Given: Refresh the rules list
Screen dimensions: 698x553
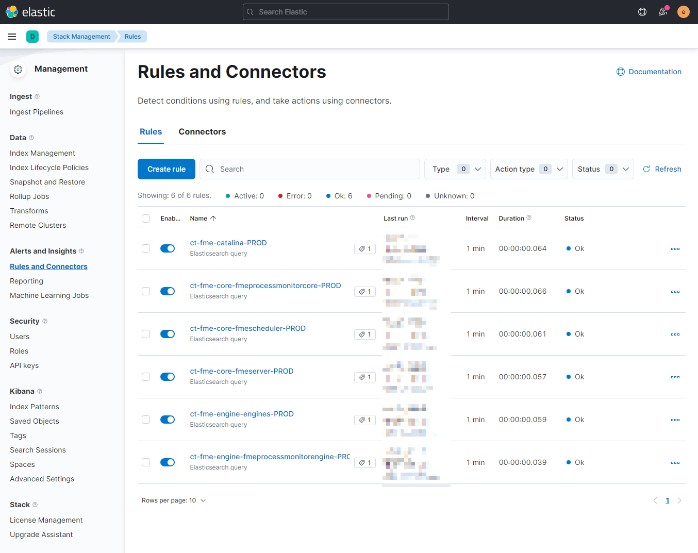Looking at the screenshot, I should (662, 169).
